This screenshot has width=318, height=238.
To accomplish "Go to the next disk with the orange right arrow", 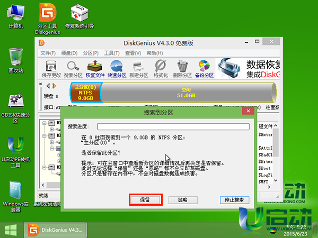I will coord(54,86).
